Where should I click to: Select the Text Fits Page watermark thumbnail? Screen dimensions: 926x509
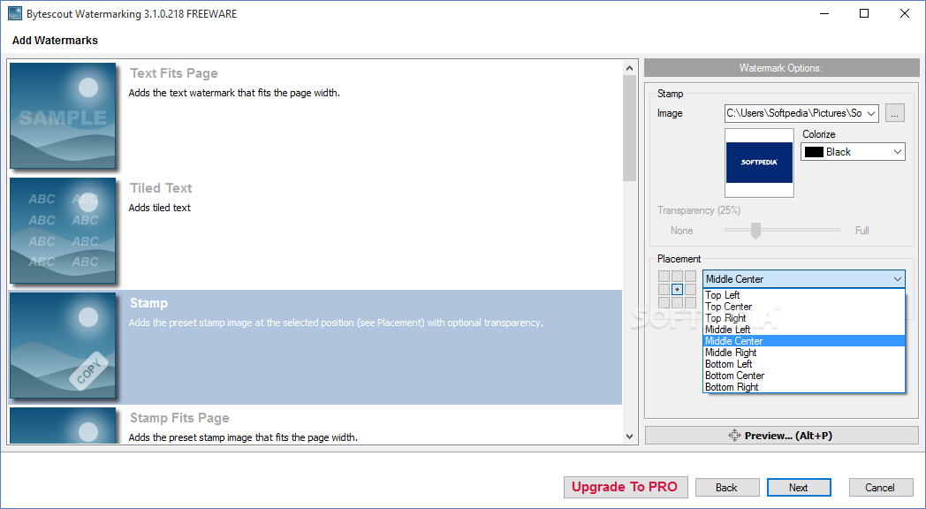[x=63, y=115]
